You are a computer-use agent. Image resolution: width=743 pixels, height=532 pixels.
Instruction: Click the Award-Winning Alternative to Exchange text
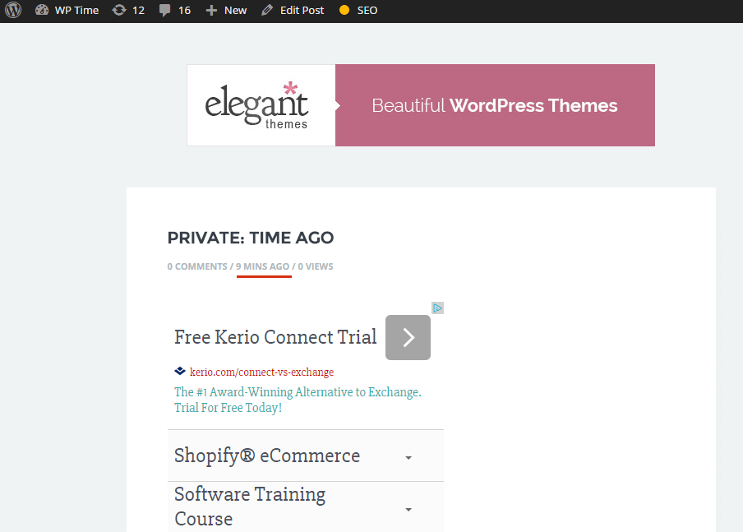coord(298,400)
